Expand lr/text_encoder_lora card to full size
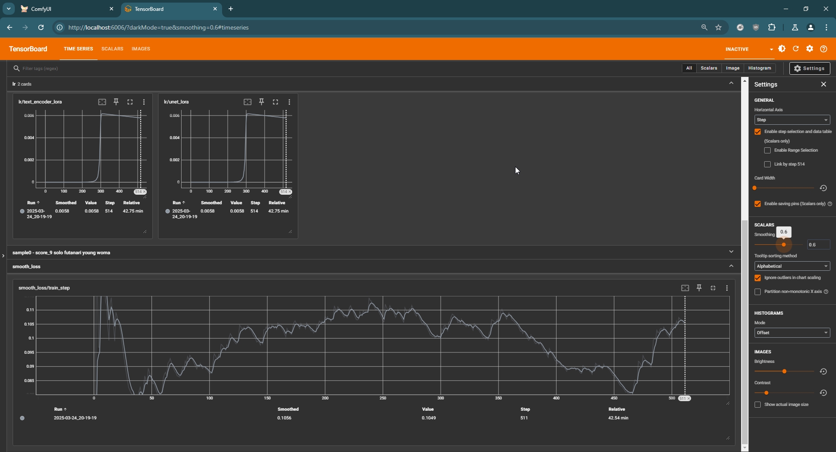 pyautogui.click(x=130, y=102)
